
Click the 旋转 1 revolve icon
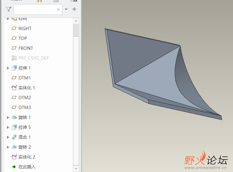coord(14,117)
